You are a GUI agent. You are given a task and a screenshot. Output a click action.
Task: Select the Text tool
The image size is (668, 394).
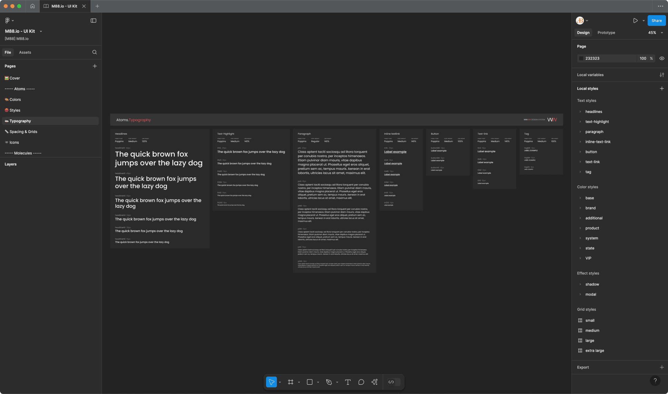point(348,382)
